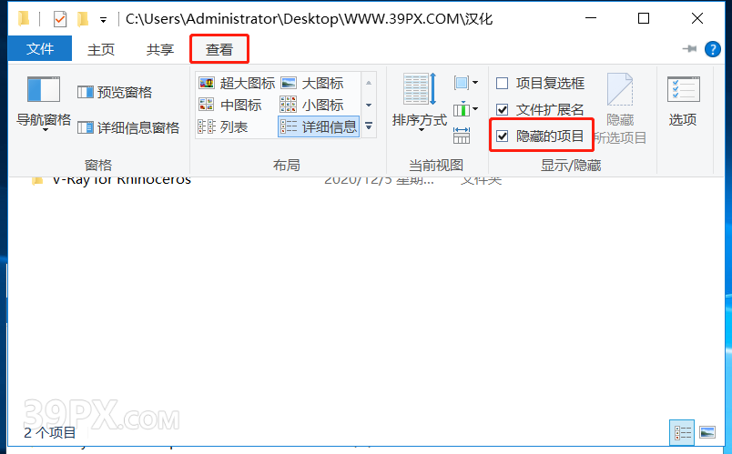
Task: Switch to large thumbnails view in status bar
Action: click(707, 432)
